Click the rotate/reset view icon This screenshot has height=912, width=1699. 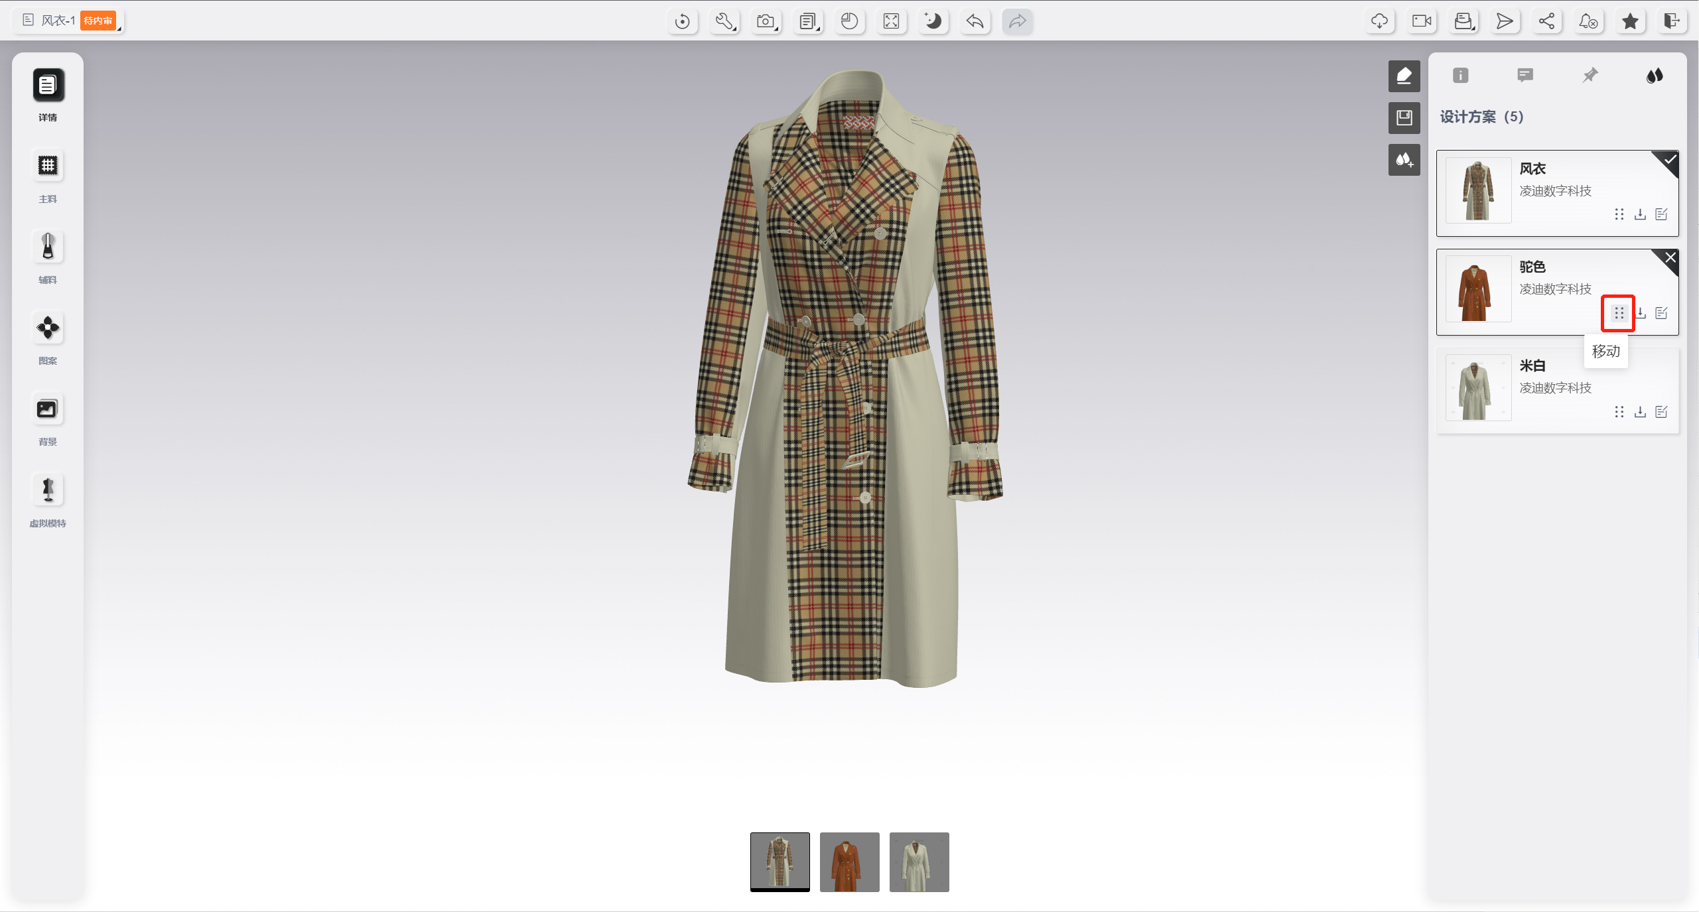click(x=682, y=21)
